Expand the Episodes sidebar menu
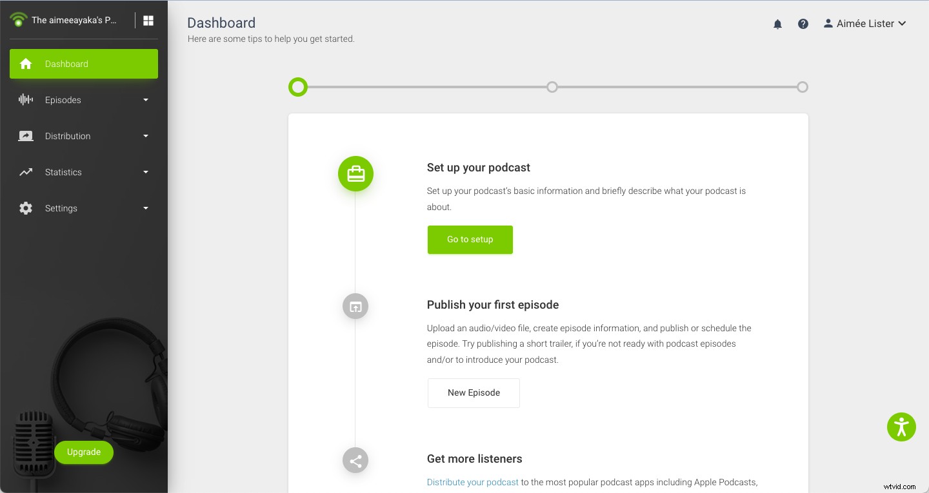Screen dimensions: 929x493 pyautogui.click(x=146, y=100)
